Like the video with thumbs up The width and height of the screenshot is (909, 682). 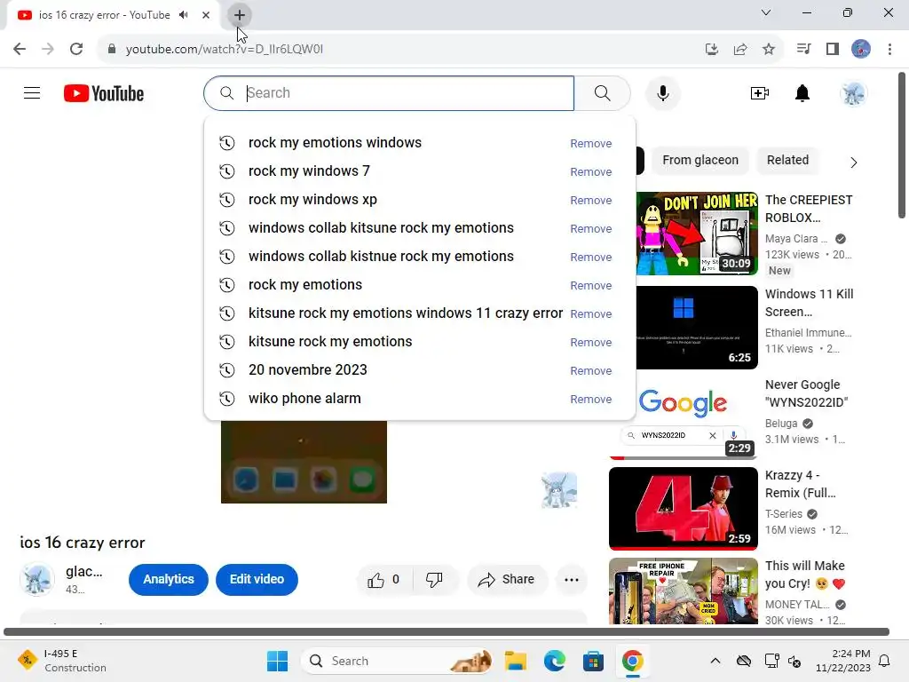(383, 579)
